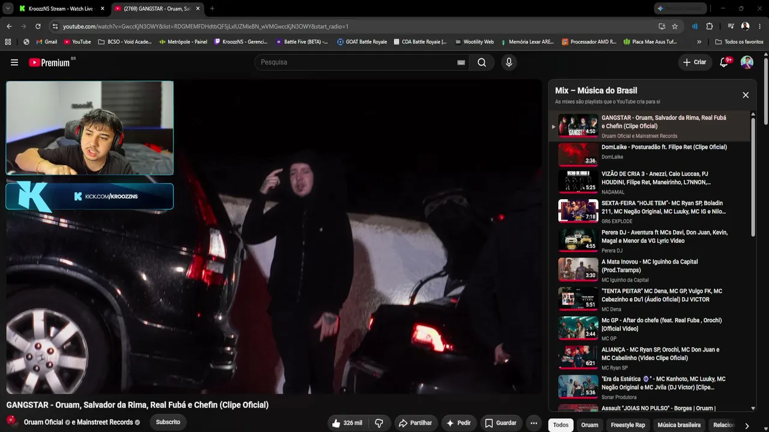The height and width of the screenshot is (432, 769).
Task: Select the Oruam filter chip
Action: 590,425
